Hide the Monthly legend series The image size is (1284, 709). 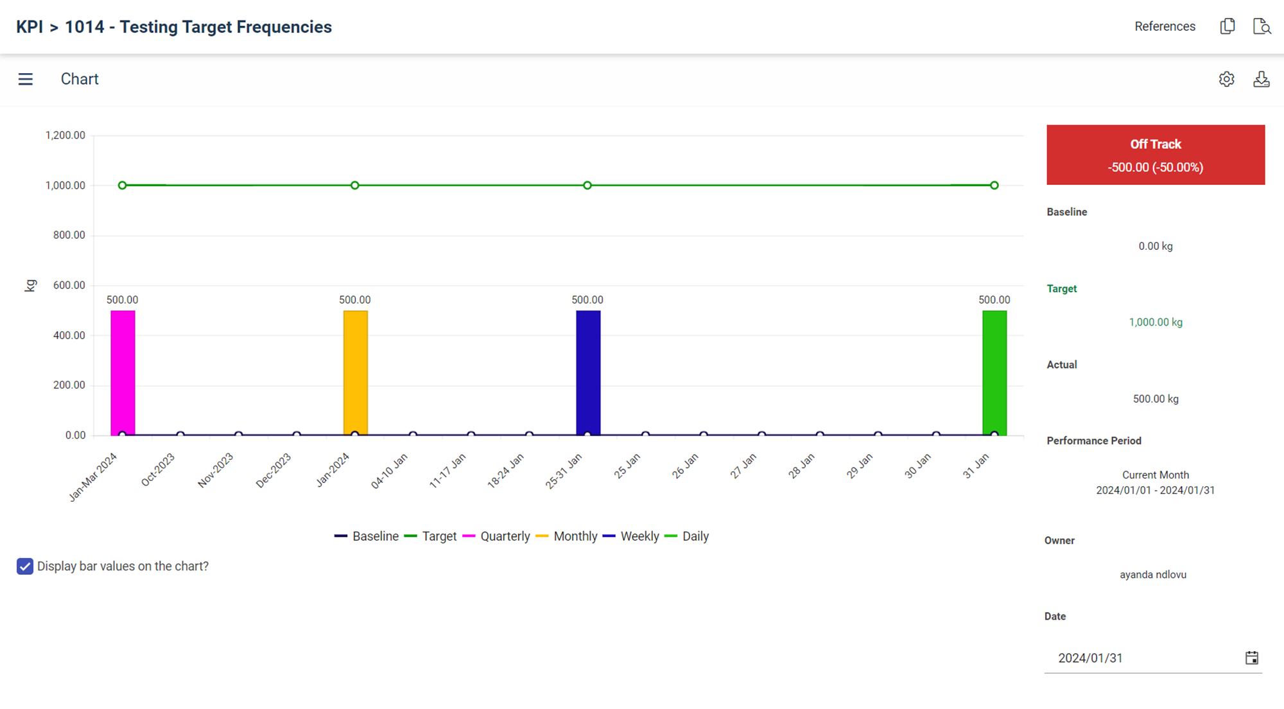[x=575, y=536]
